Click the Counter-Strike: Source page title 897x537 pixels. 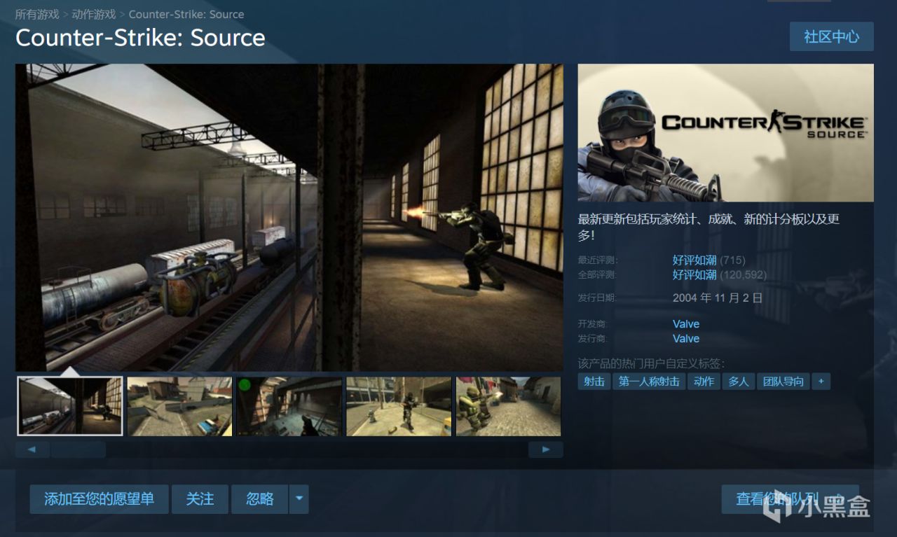(x=140, y=38)
